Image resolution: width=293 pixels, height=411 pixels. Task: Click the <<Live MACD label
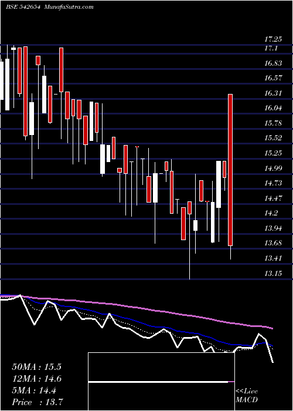247,396
